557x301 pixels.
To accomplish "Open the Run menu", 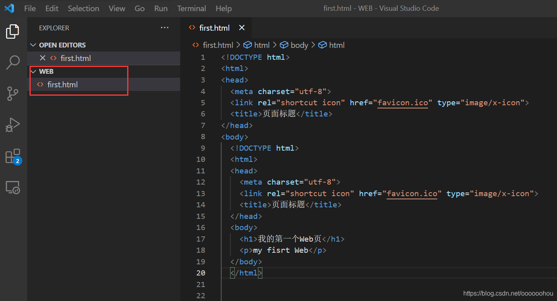I will [x=161, y=8].
